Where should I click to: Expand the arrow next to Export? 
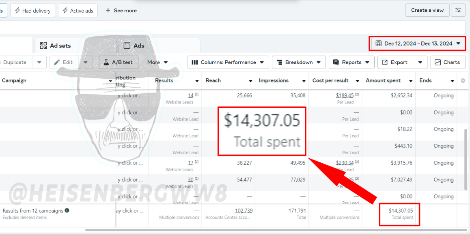pyautogui.click(x=420, y=63)
